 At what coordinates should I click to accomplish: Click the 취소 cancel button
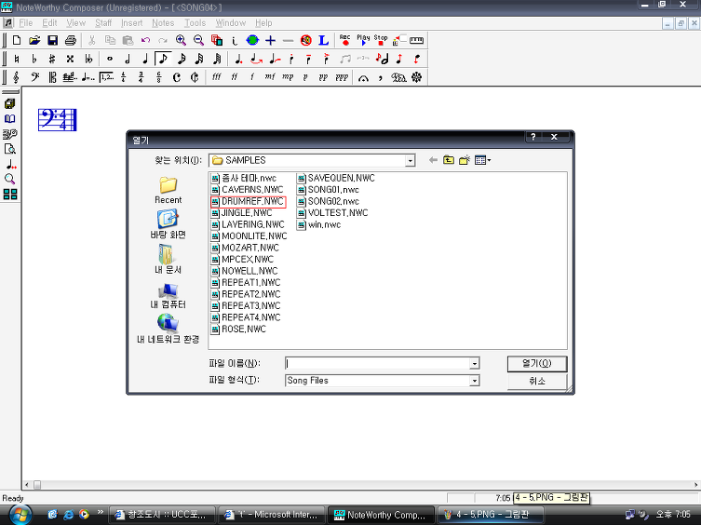[537, 382]
